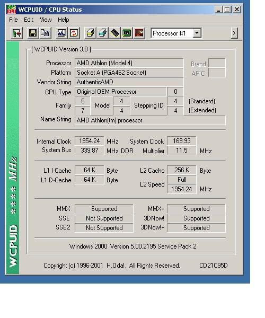Maximize the WCPUID window

click(227, 10)
